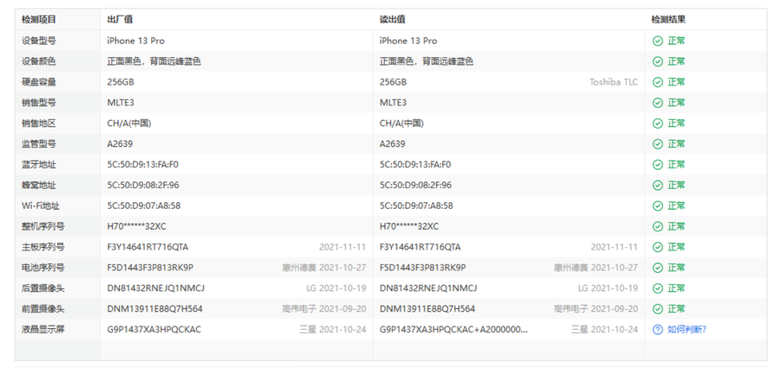The image size is (777, 367).
Task: Click the green check icon in 设备颜色 row
Action: (x=658, y=61)
